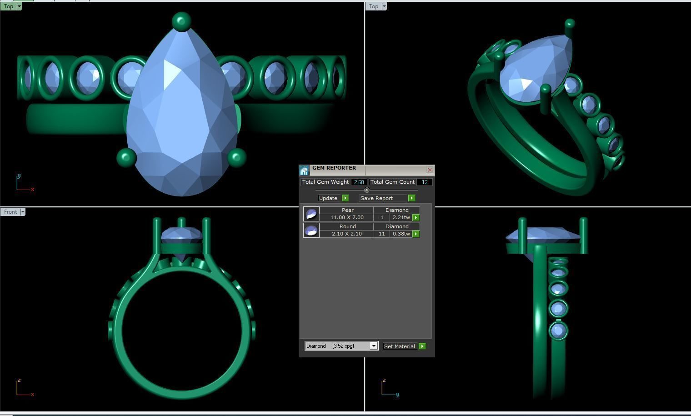The width and height of the screenshot is (691, 416).
Task: Click the Gem Reporter panel icon
Action: pyautogui.click(x=304, y=170)
